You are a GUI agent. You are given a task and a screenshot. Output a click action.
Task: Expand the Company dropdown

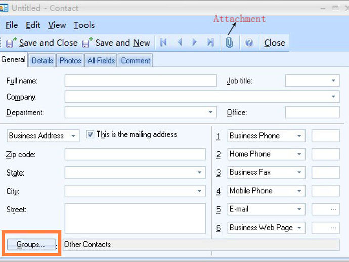click(x=333, y=97)
